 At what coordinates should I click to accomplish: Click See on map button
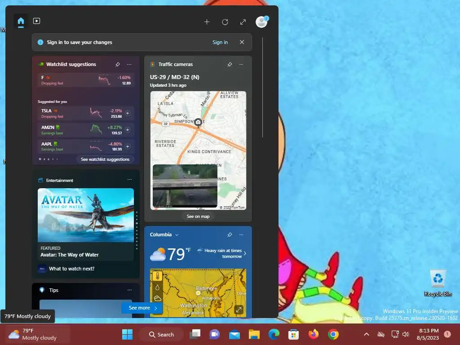(x=198, y=217)
